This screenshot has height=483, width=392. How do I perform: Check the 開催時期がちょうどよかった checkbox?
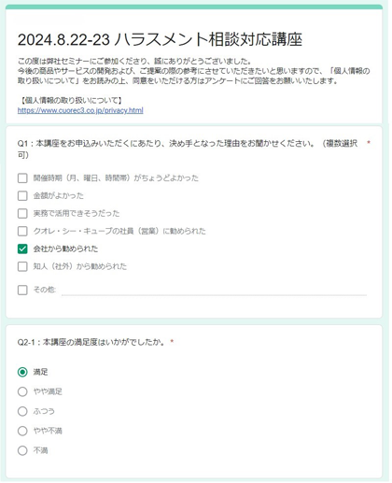click(22, 178)
